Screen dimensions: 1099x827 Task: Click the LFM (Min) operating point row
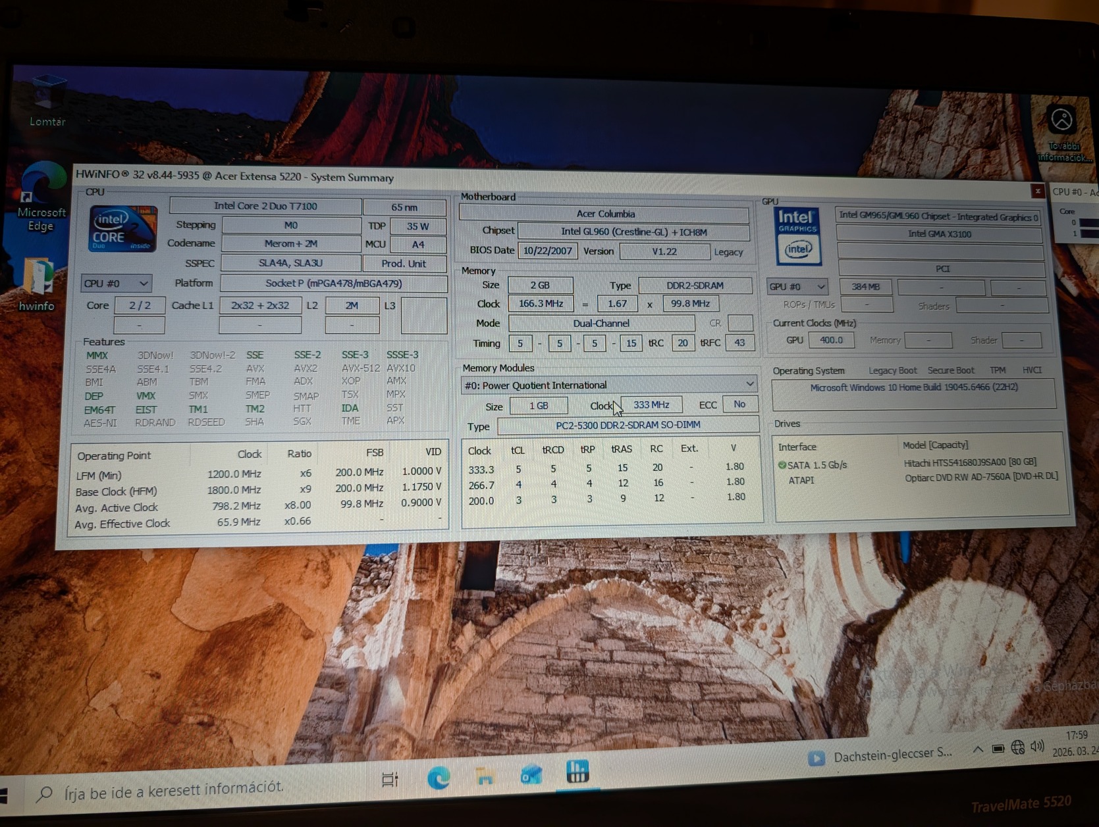(x=259, y=472)
